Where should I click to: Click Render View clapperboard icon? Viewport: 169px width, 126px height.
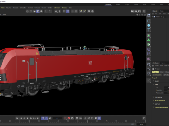click(132, 11)
